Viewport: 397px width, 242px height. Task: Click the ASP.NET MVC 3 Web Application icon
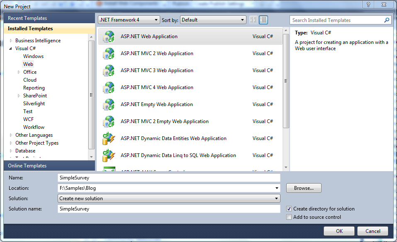109,70
